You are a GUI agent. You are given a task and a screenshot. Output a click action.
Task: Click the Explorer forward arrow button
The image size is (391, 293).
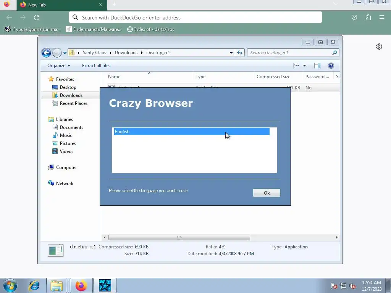(x=57, y=53)
